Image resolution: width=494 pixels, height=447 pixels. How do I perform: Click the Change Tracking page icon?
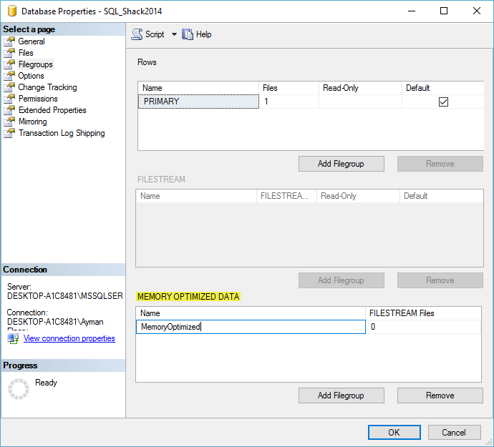point(9,87)
